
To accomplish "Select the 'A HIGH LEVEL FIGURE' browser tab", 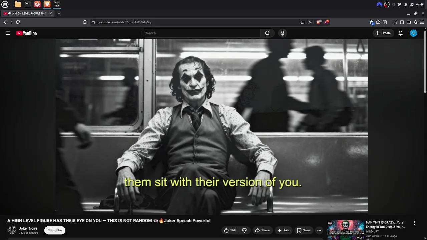I will [x=27, y=13].
